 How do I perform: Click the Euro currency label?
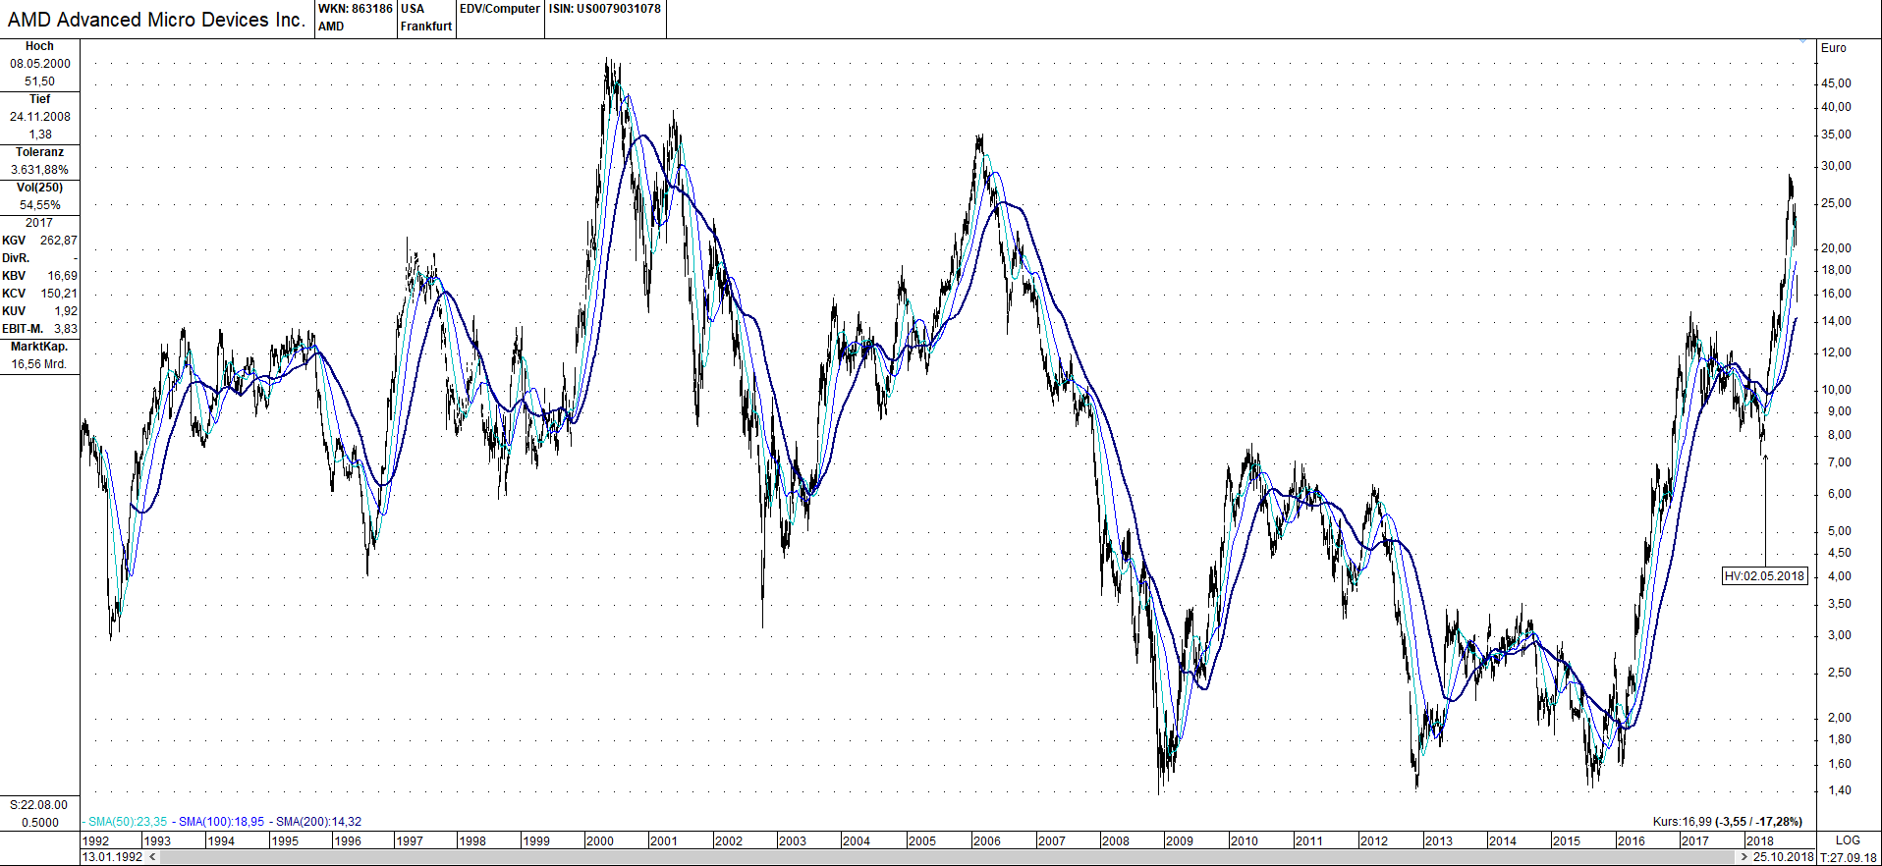tap(1834, 48)
